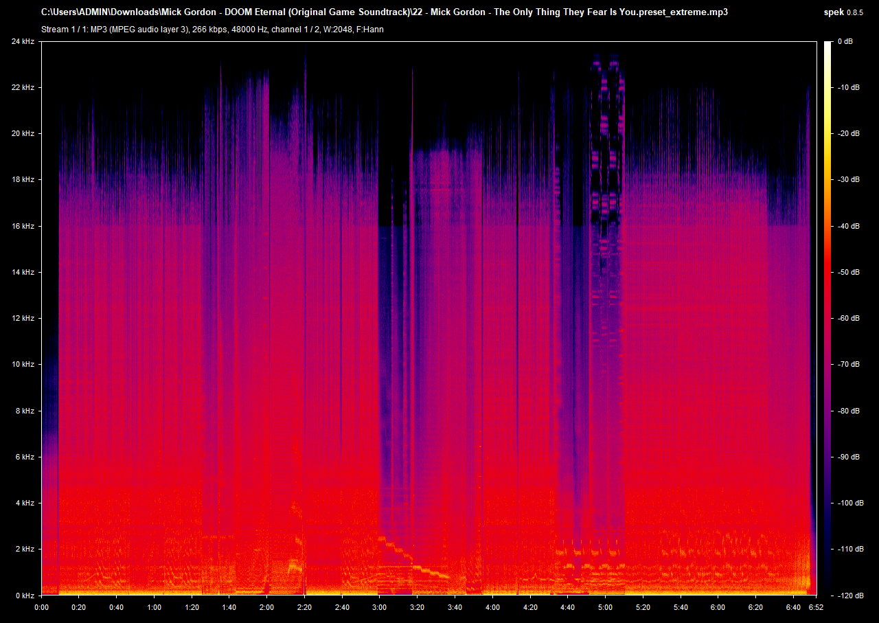The height and width of the screenshot is (623, 879).
Task: Click the 2:00 time axis label
Action: (266, 608)
